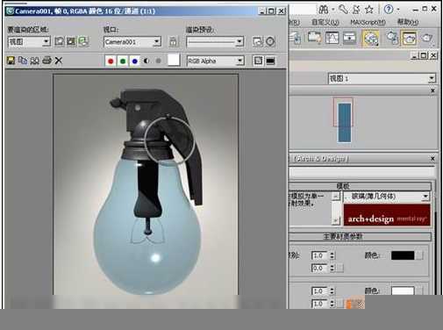
Task: Clear the rendered frame with the X icon
Action: pyautogui.click(x=59, y=61)
